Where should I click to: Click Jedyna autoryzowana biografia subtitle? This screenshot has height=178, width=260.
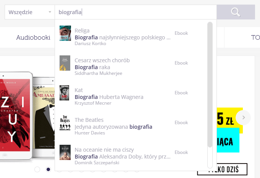(x=113, y=127)
